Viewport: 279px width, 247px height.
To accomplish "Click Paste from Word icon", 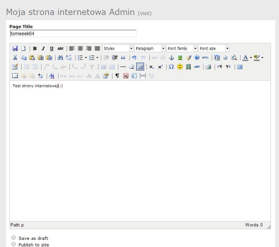I will (x=49, y=57).
